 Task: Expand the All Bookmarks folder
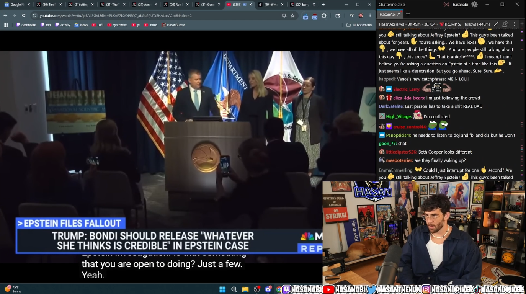[359, 25]
